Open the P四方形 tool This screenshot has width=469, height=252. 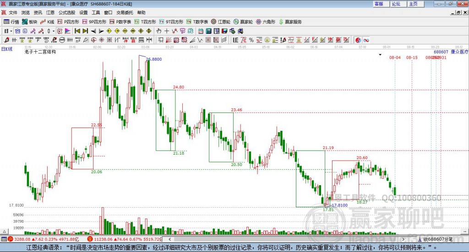[x=69, y=22]
